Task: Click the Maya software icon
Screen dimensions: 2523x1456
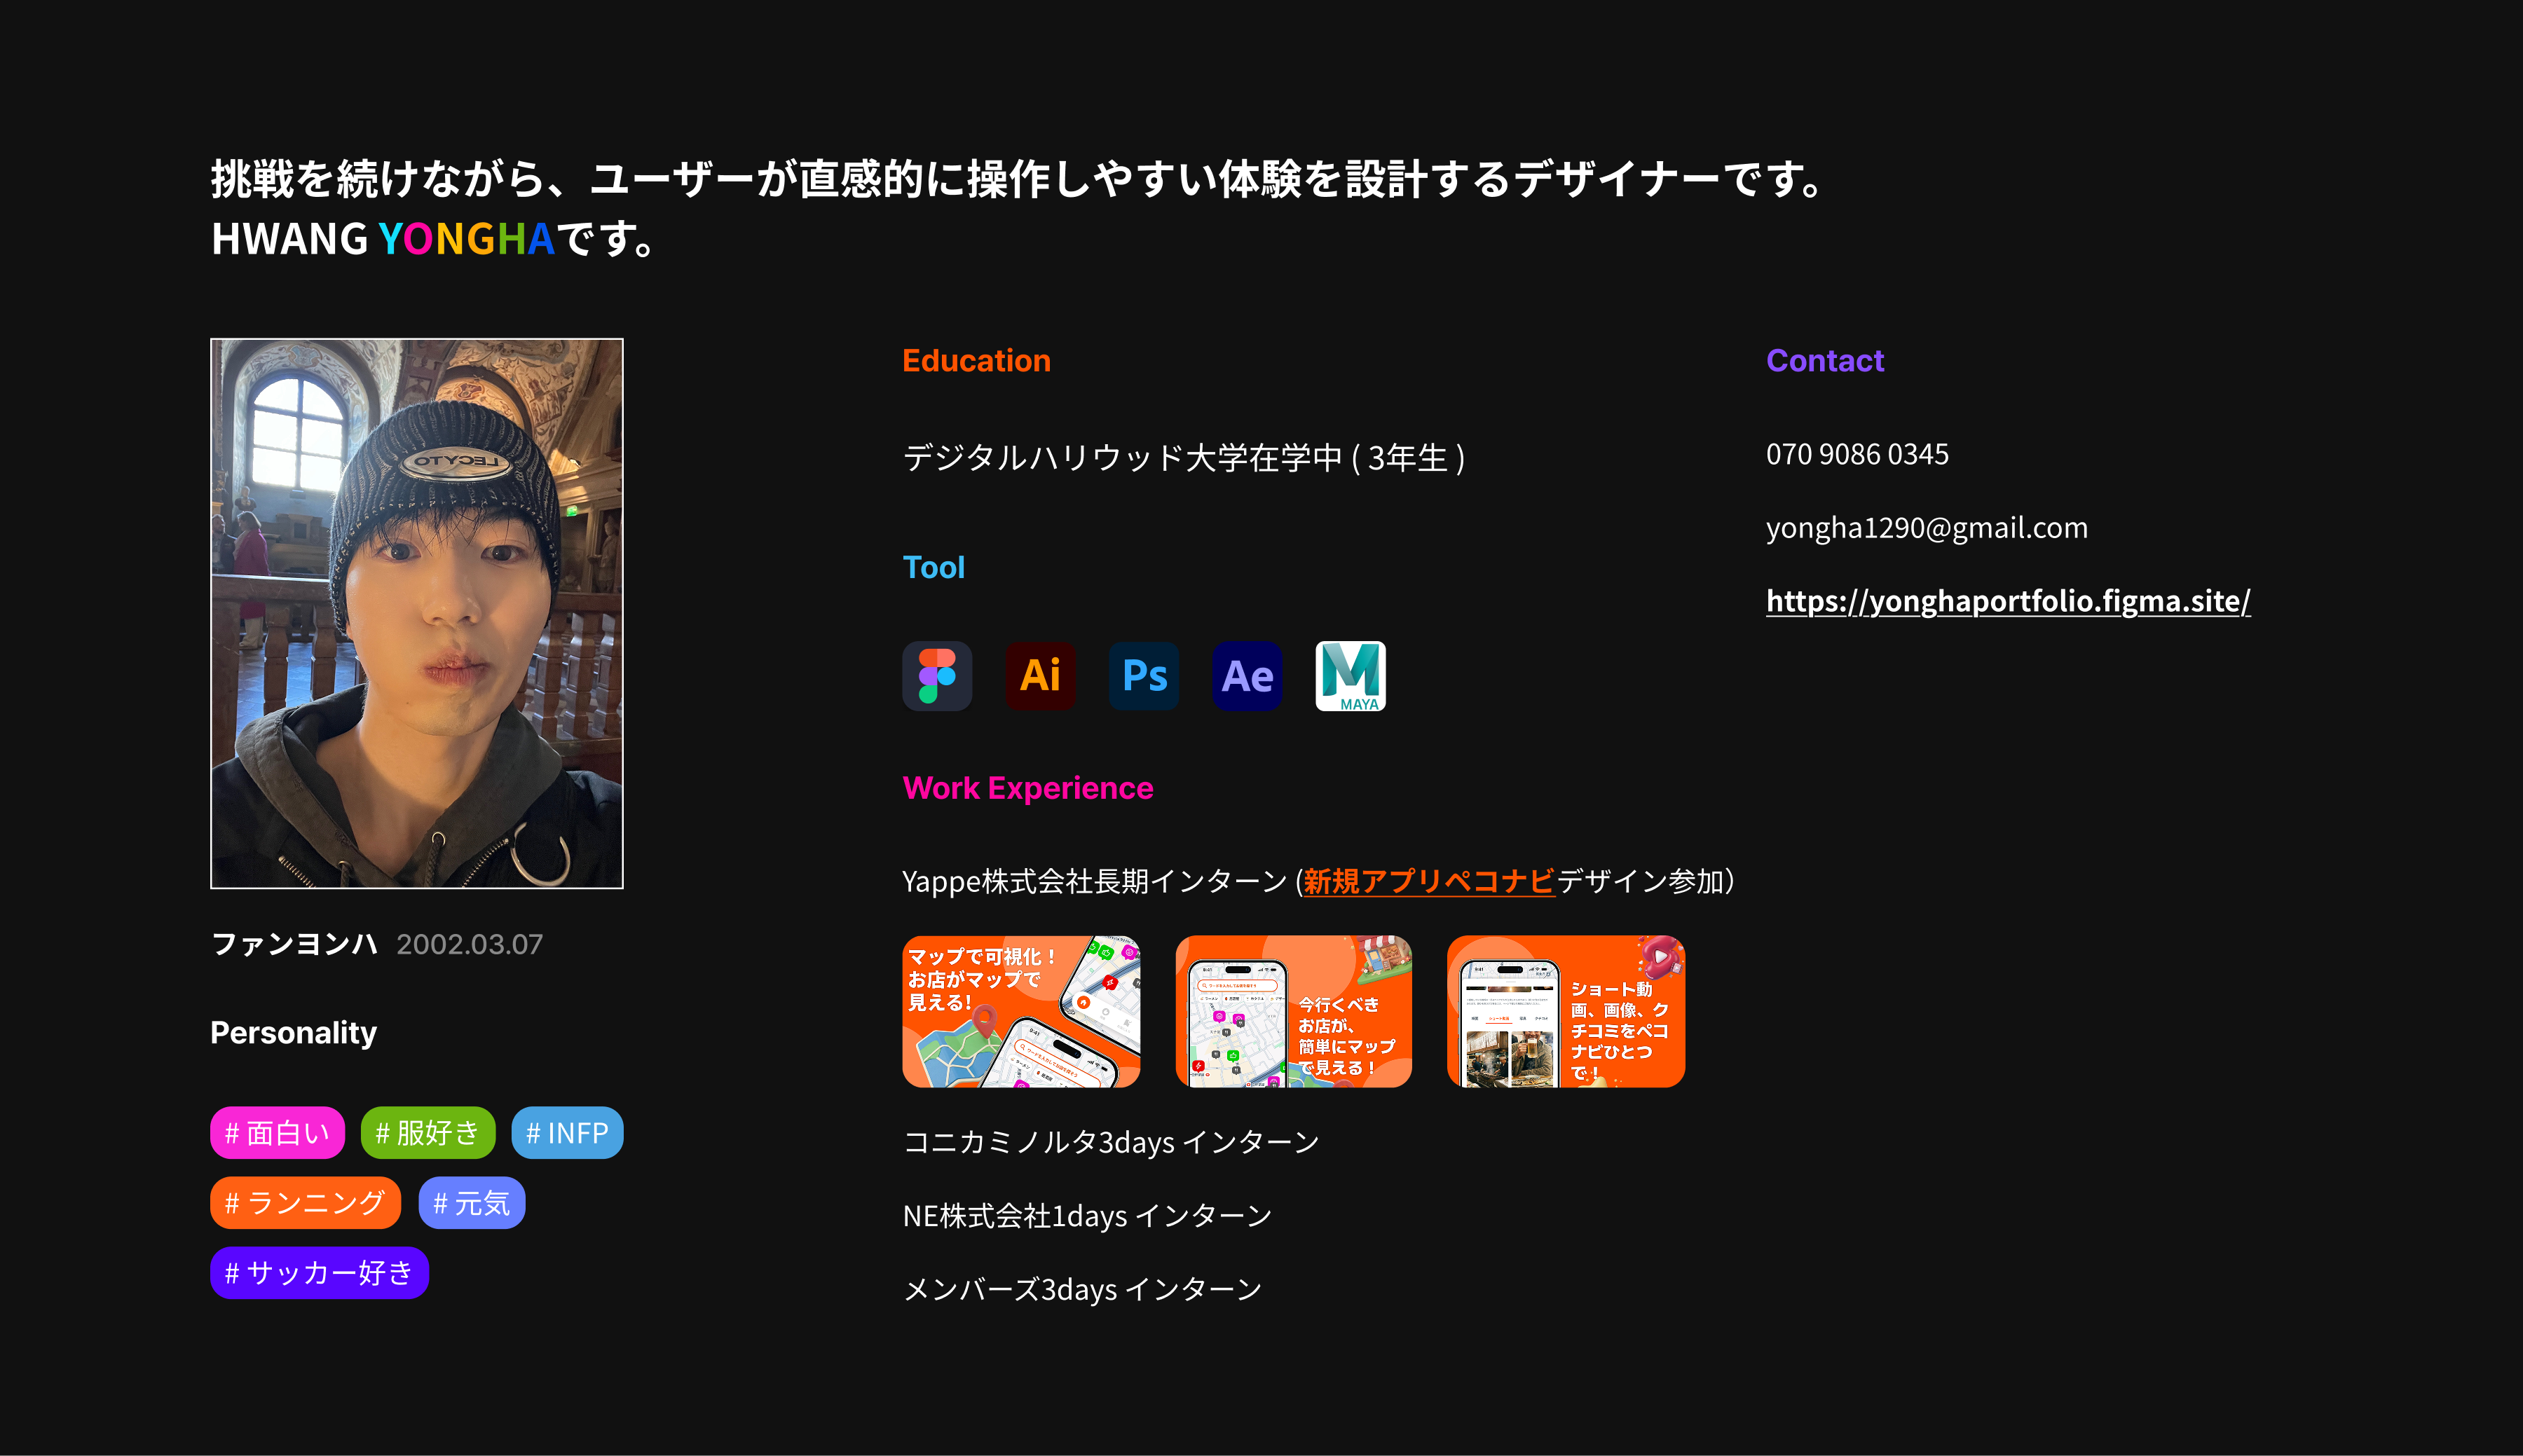Action: point(1350,676)
